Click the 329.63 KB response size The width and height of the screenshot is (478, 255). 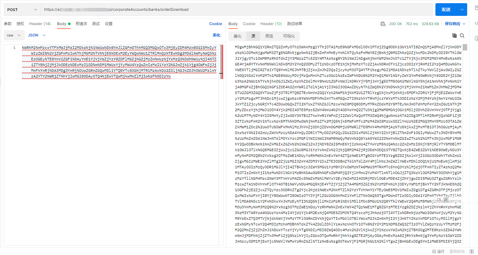(x=430, y=24)
